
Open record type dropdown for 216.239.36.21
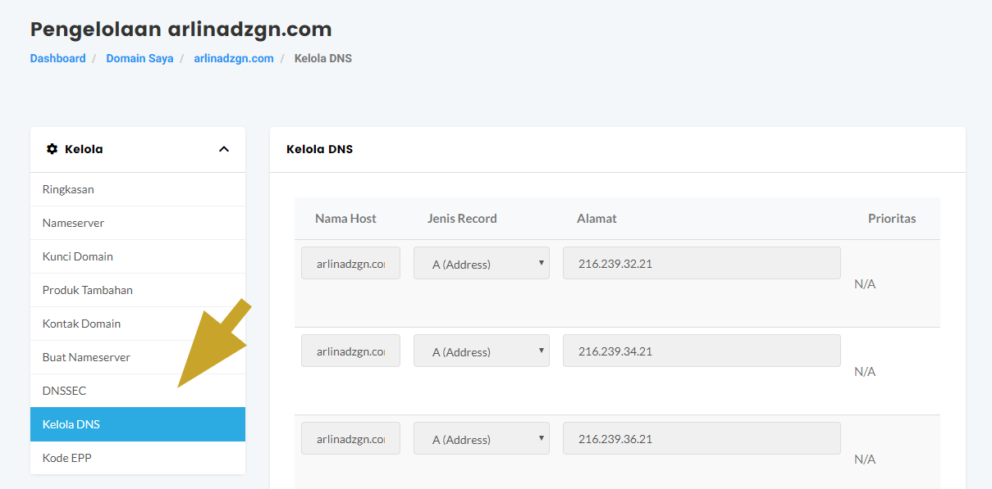click(482, 438)
